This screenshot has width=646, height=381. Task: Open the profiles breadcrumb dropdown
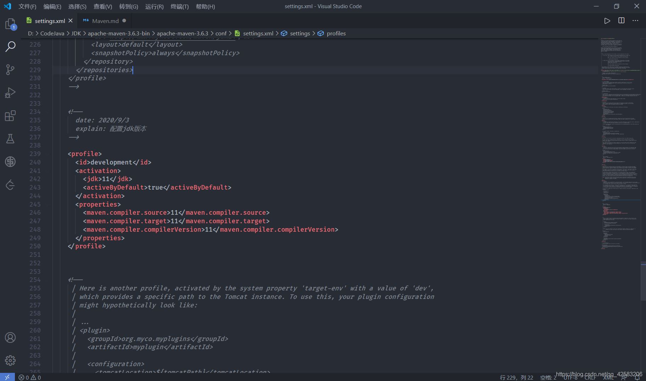point(336,33)
